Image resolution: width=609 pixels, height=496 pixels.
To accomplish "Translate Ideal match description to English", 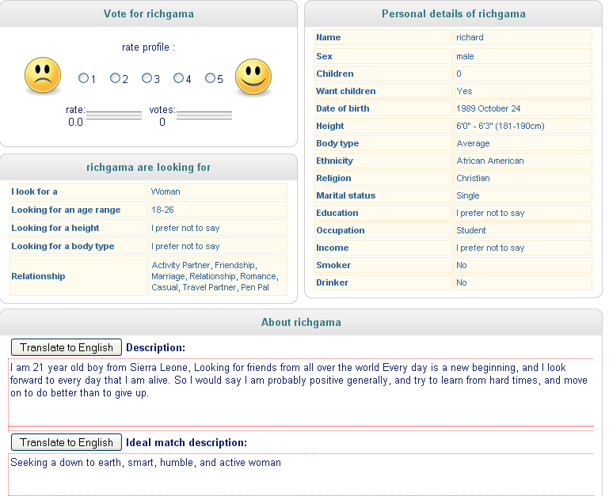I will coord(67,442).
